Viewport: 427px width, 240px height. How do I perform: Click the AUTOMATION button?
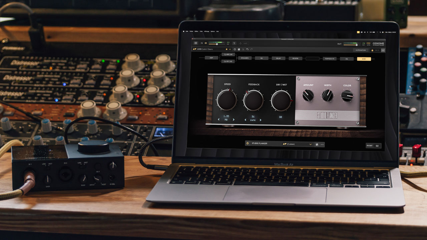tap(361, 50)
